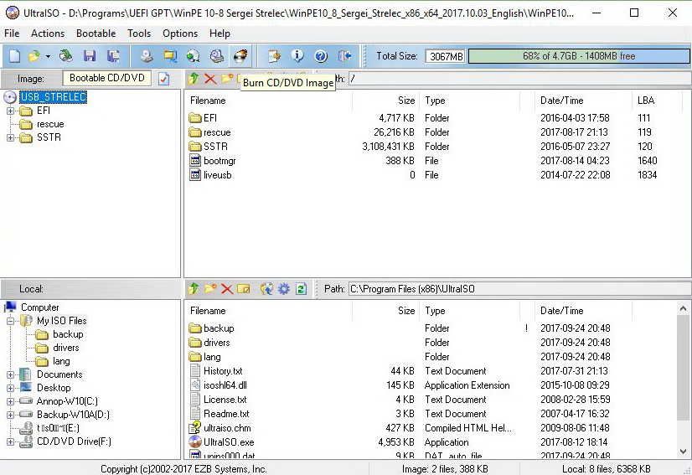Select bootmgr file in image list
The image size is (692, 475).
219,161
